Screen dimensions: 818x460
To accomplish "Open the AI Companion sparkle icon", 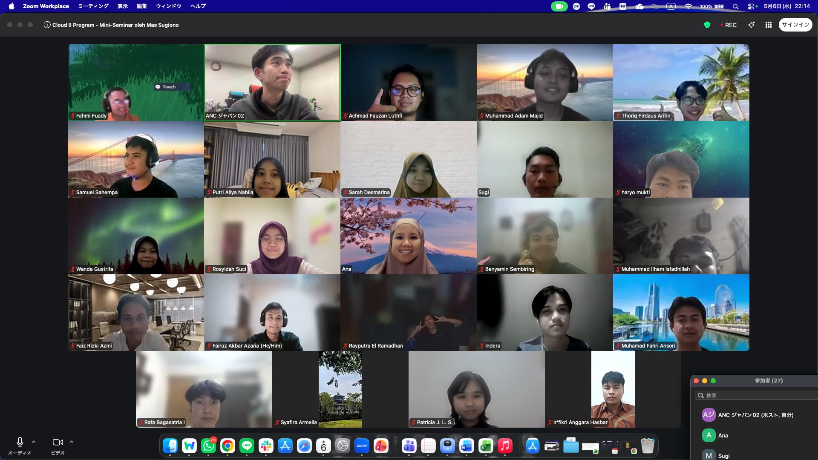I will pyautogui.click(x=752, y=25).
